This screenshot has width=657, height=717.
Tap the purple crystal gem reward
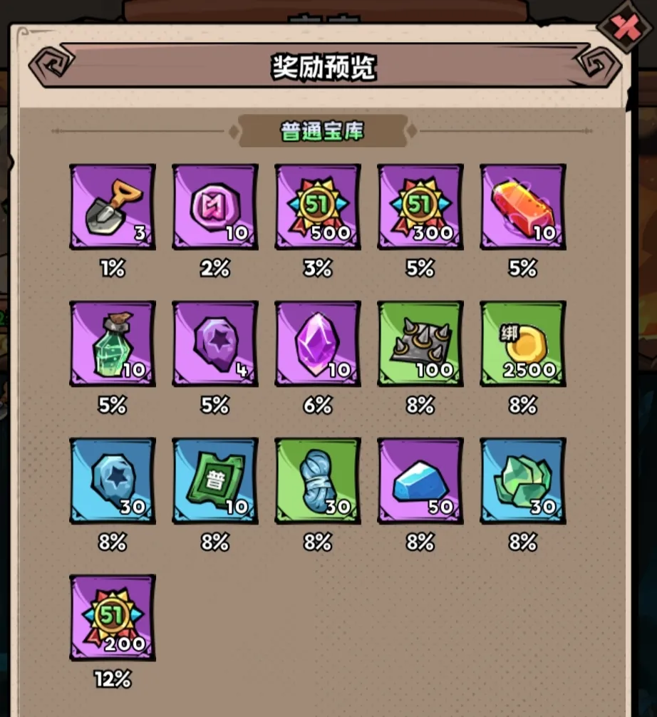(x=318, y=344)
